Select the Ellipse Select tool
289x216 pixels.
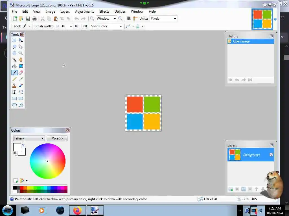pos(14,53)
